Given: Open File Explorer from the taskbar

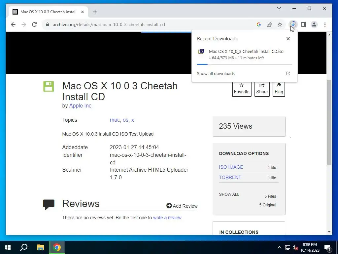Looking at the screenshot, I should click(x=40, y=247).
